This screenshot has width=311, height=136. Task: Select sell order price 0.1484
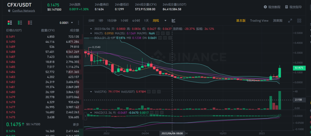(11, 72)
